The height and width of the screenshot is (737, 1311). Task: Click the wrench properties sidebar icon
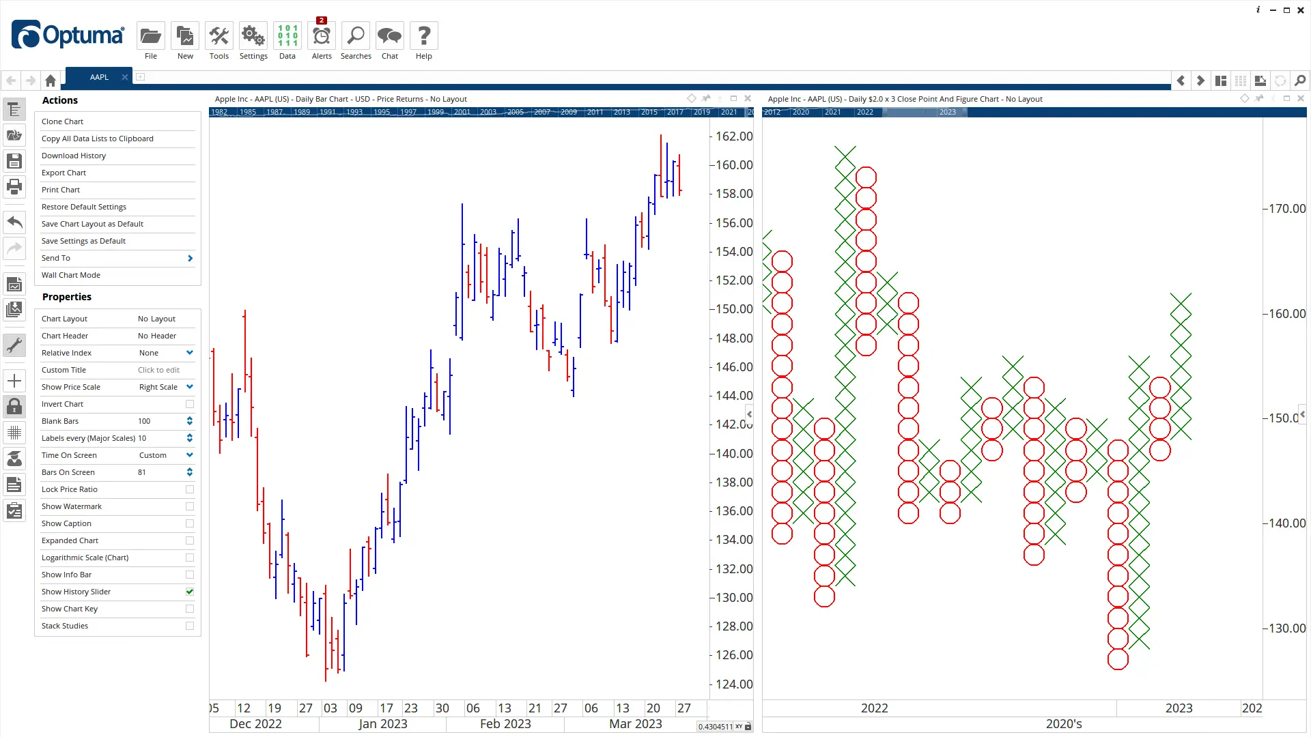pyautogui.click(x=14, y=345)
